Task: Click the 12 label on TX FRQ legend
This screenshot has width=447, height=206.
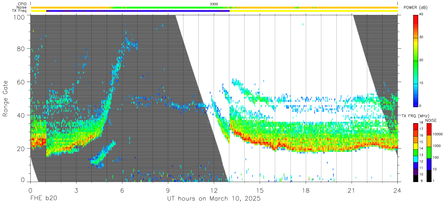Action: (x=422, y=161)
